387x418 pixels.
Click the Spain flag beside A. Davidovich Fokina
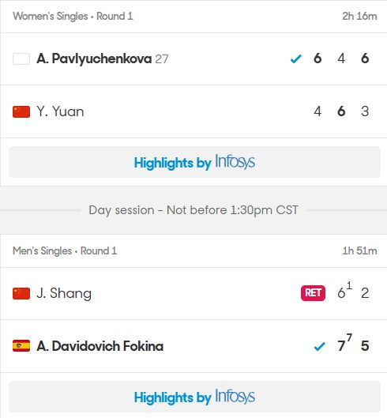coord(21,346)
